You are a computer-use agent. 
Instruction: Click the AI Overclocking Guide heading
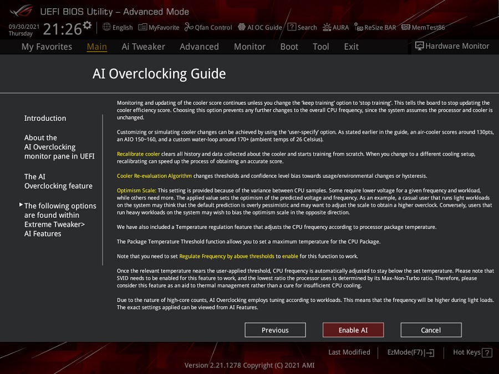(x=159, y=74)
